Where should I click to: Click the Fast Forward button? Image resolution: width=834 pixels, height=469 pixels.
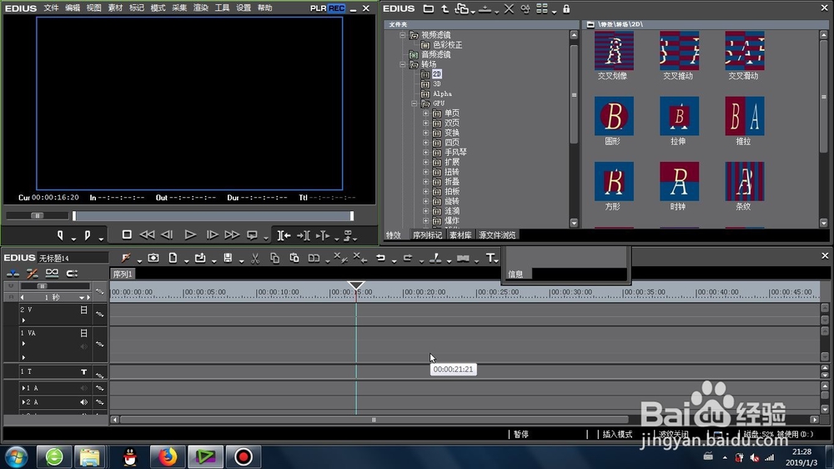(x=232, y=234)
